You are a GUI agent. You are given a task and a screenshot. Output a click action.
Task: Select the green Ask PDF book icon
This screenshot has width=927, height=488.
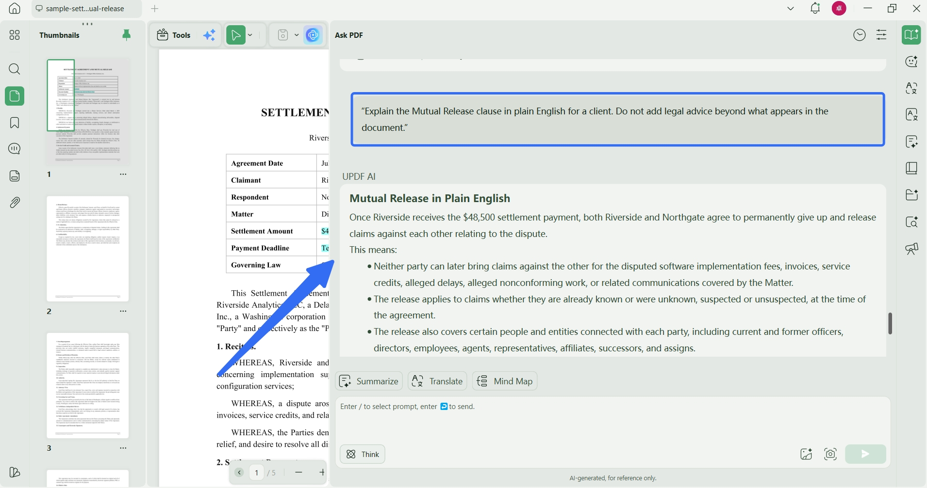pos(912,35)
